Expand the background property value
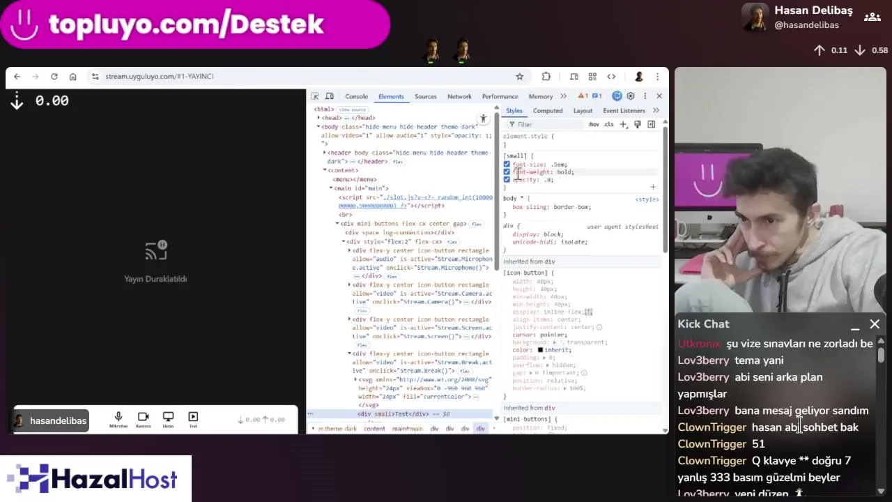 coord(555,342)
